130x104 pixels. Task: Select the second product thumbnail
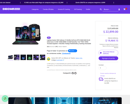tap(17, 57)
